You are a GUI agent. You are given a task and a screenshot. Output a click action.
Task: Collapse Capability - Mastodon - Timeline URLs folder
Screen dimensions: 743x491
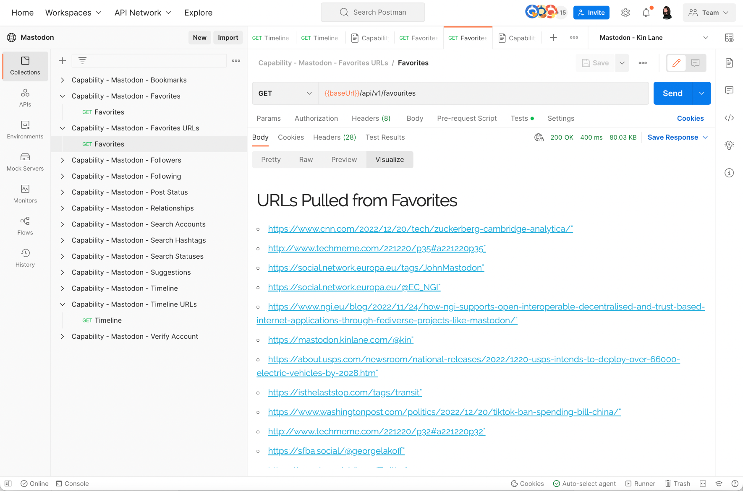point(63,304)
